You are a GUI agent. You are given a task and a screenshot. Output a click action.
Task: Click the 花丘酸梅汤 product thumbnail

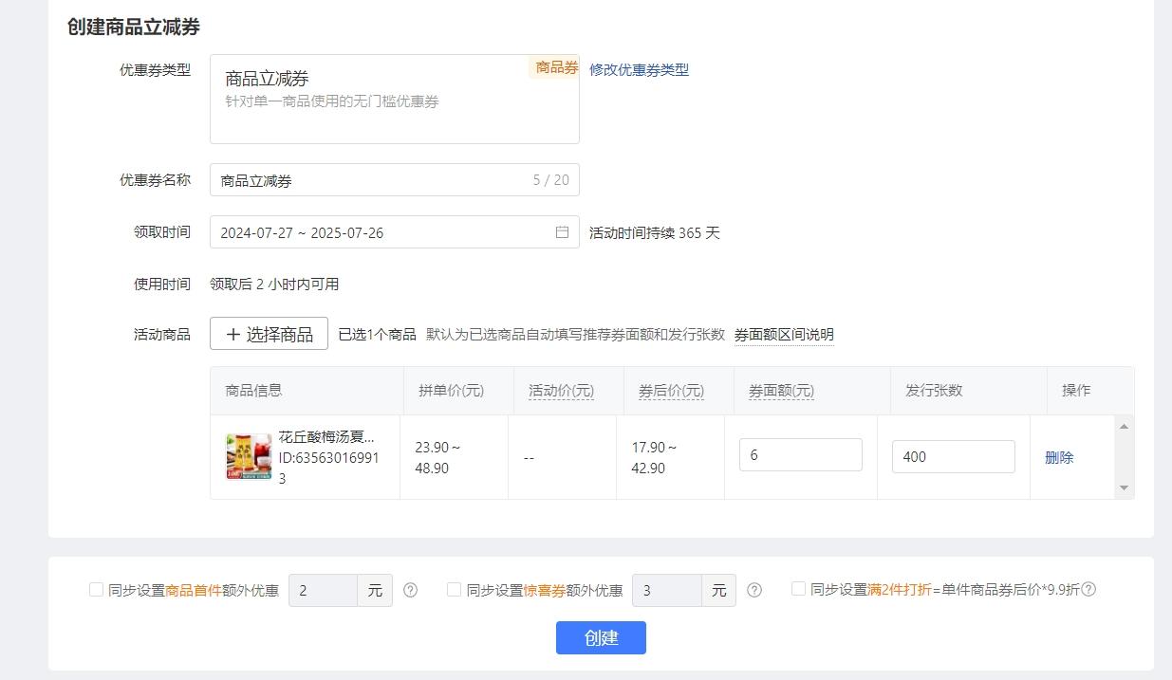point(249,456)
